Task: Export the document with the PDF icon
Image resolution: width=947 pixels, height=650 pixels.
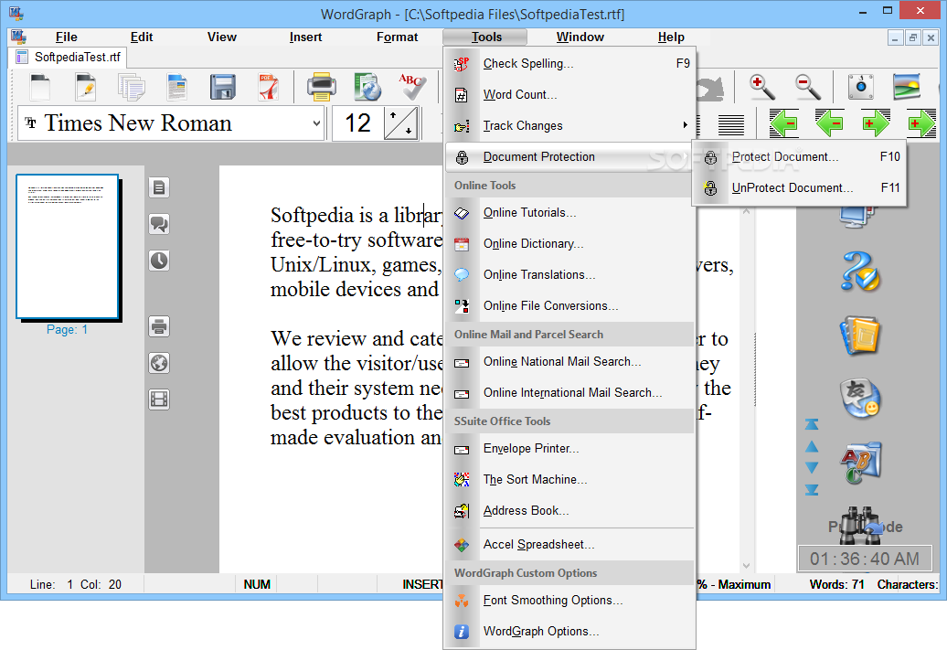Action: click(268, 86)
